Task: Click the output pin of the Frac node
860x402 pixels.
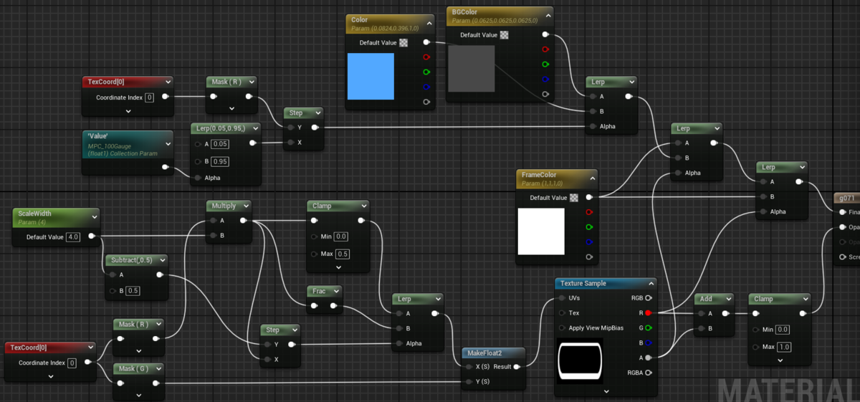Action: click(x=333, y=306)
